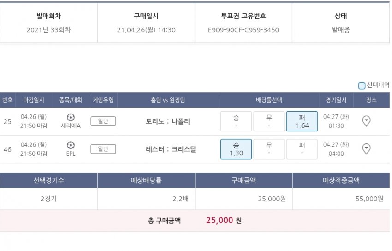
Task: Click the 경기일시 column header
Action: 336,100
